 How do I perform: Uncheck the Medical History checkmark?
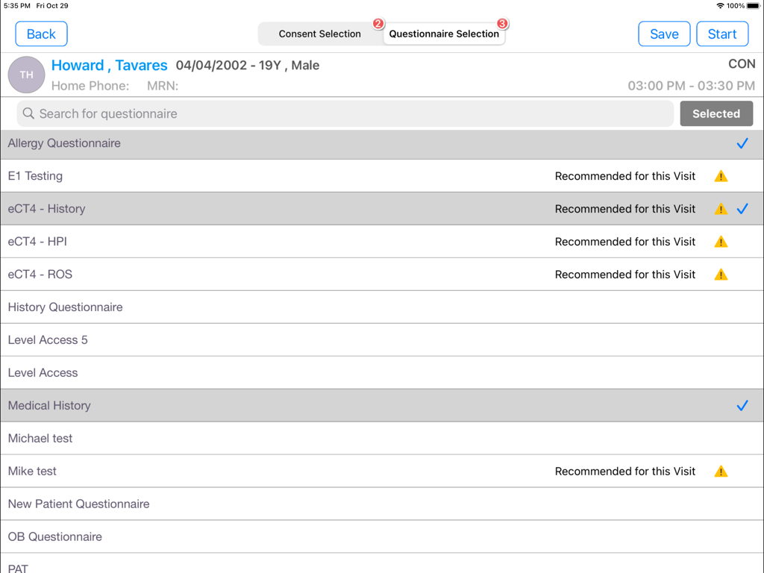tap(742, 406)
